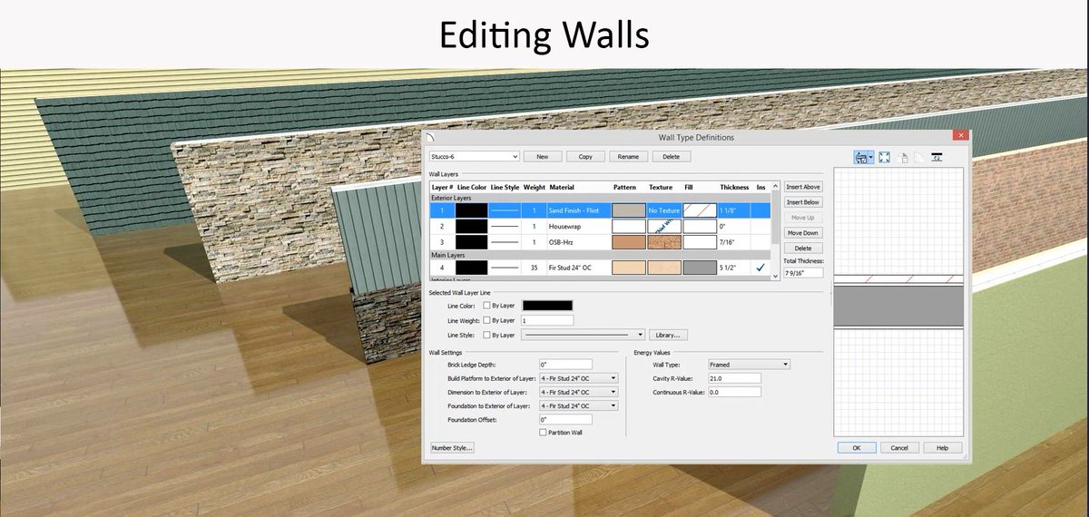Click the New wall type button
Viewport: 1089px width, 517px height.
(543, 157)
